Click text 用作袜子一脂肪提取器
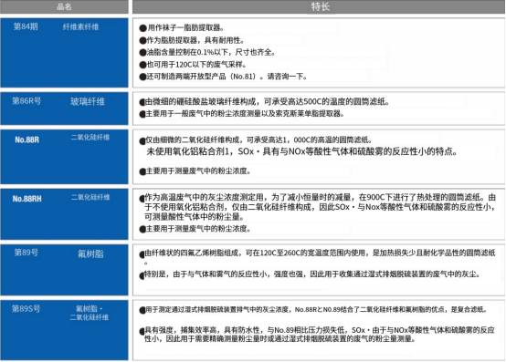Viewport: 506px width, 362px height. 185,27
